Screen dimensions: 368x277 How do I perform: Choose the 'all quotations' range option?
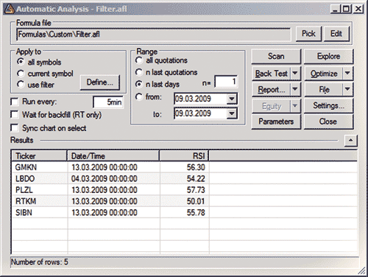click(x=139, y=60)
